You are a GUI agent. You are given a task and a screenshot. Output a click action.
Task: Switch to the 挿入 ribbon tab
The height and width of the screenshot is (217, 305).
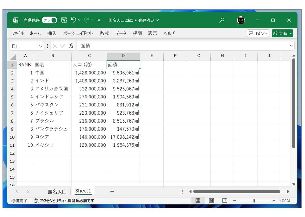pyautogui.click(x=52, y=33)
